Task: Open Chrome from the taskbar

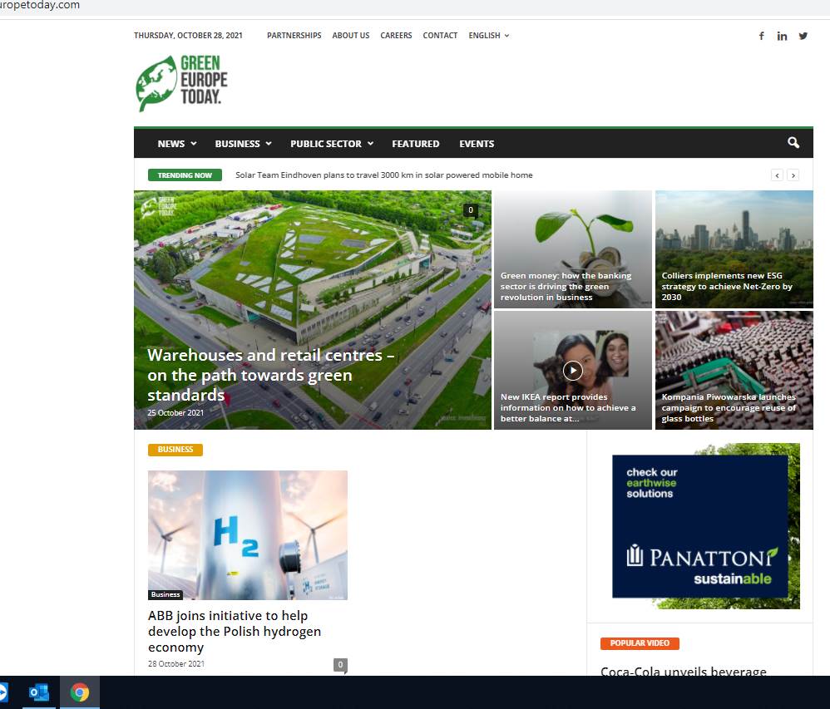Action: pyautogui.click(x=80, y=692)
